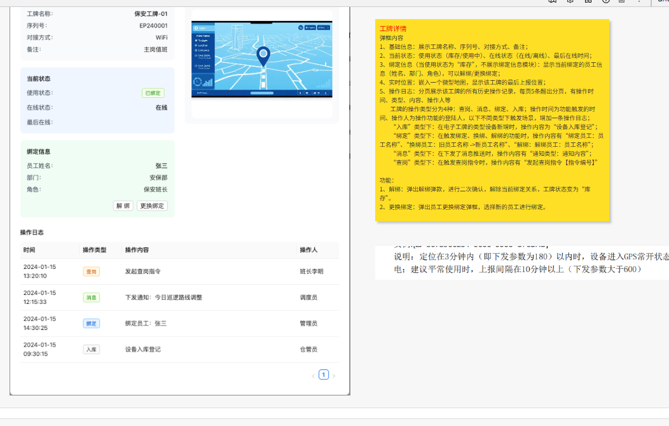
Task: Click employee name value 张三 in 绑定信息
Action: [x=162, y=165]
